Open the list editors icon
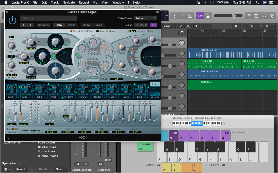Image resolution: width=278 pixels, height=173 pixels. (x=249, y=16)
